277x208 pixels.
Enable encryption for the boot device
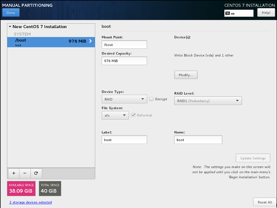151,99
